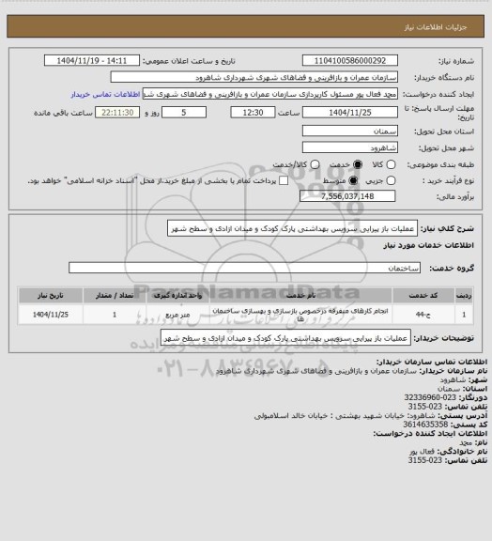Click the postal code 3614635358
Viewport: 492px width, 541px height.
pyautogui.click(x=425, y=425)
